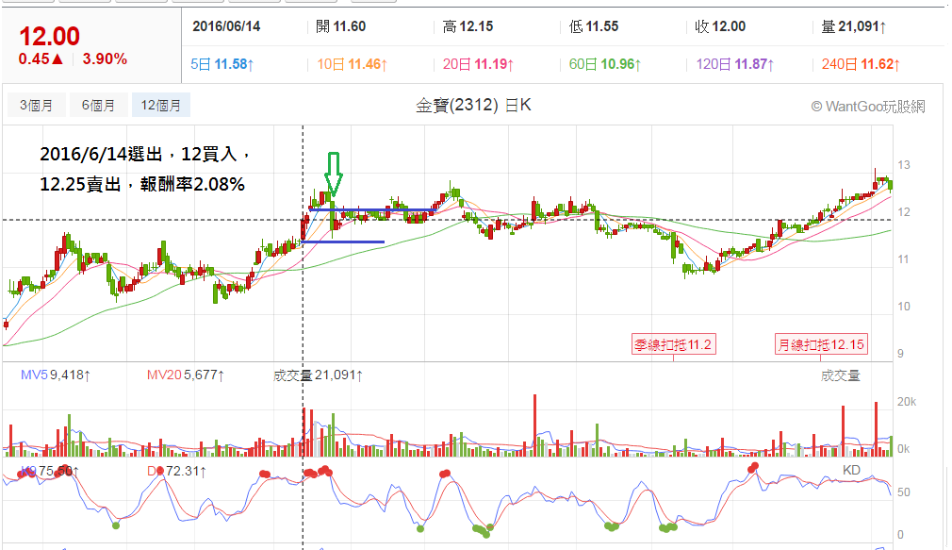Select the 12個月 period tab
The height and width of the screenshot is (550, 952).
[x=161, y=105]
